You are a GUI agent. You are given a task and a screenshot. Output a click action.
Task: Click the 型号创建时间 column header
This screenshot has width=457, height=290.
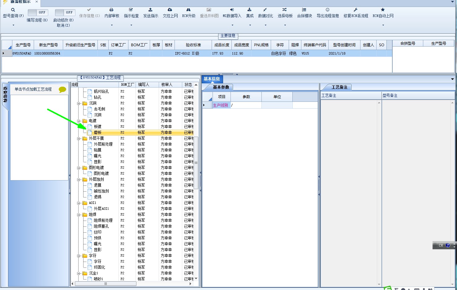click(344, 45)
